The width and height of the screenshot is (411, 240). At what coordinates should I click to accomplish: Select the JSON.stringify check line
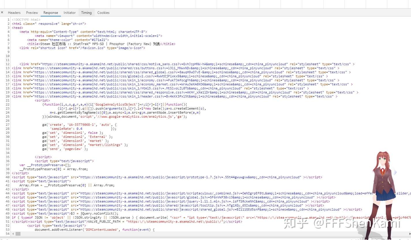coord(211,217)
